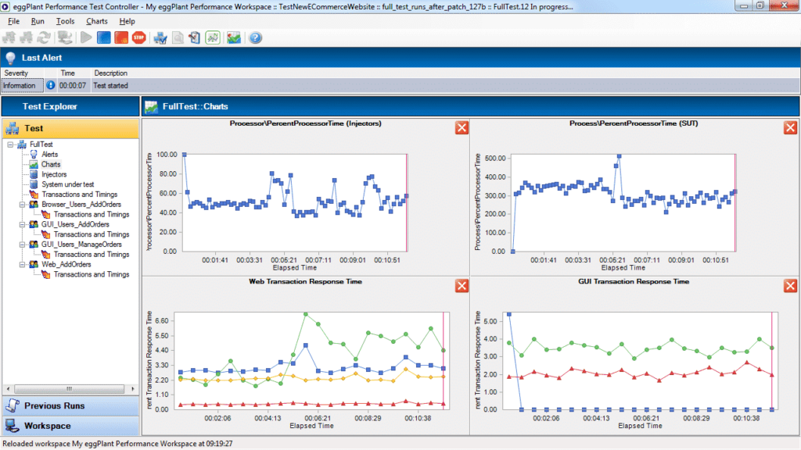Select the Charts tree item
801x450 pixels.
coord(51,164)
